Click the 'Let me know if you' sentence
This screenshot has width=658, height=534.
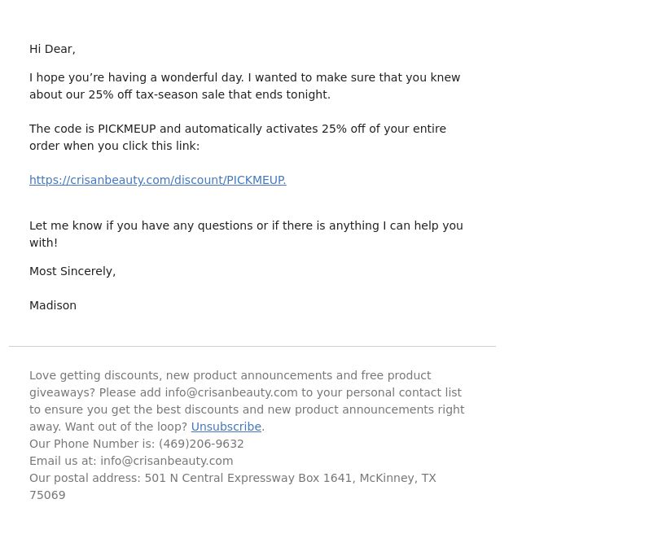246,225
